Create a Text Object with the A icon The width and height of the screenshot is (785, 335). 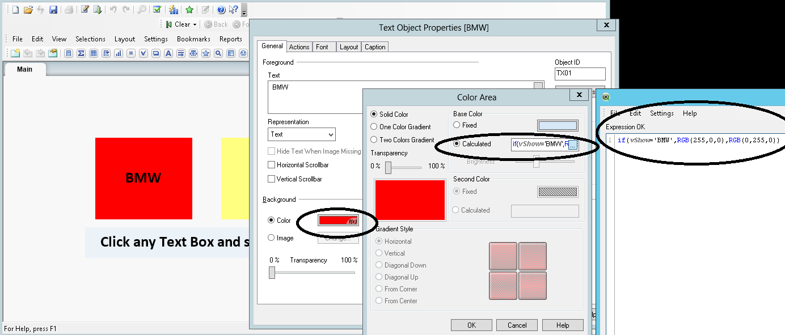[x=168, y=53]
